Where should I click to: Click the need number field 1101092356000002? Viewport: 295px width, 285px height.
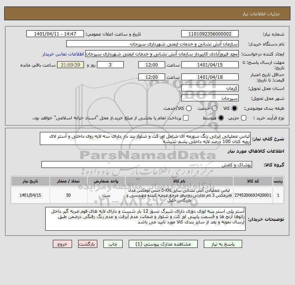click(x=210, y=34)
